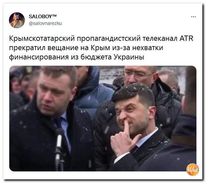206x183 pixels.
Task: Click the word финансирования in the tweet
Action: click(x=39, y=57)
